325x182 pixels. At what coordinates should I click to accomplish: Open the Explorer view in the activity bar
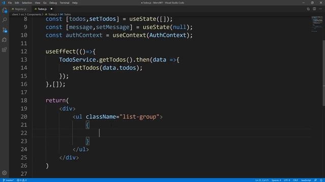pos(5,10)
